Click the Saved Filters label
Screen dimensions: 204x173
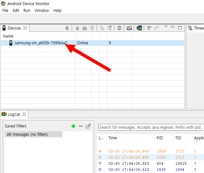tap(16, 126)
